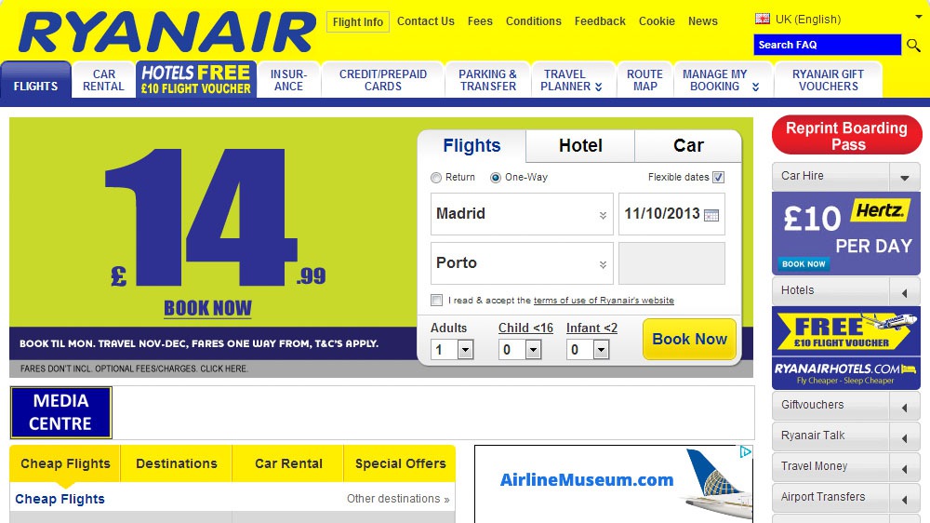
Task: Click the Flight Info button
Action: pyautogui.click(x=358, y=22)
